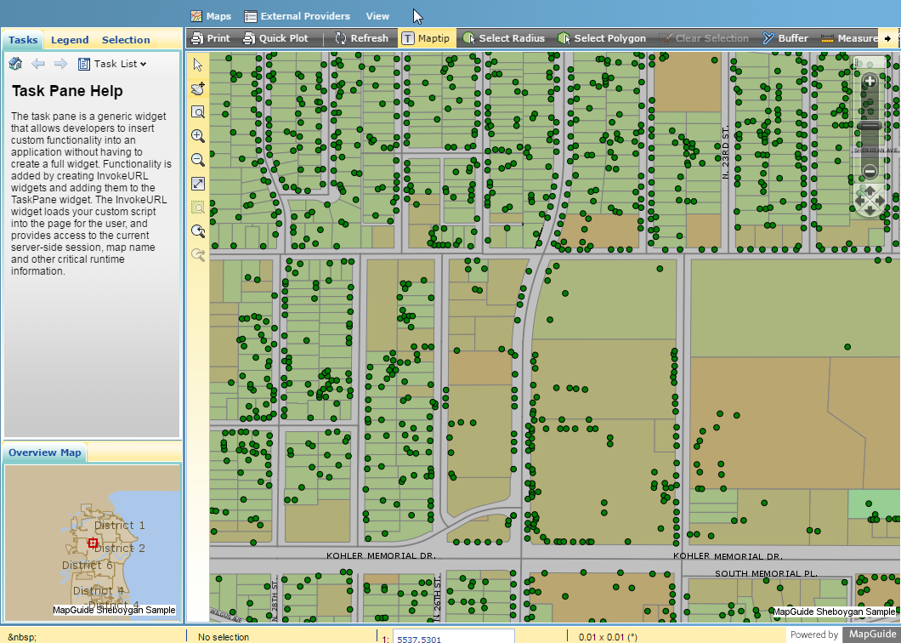Click the red extent box in overview map
Screen dimensions: 901x643
coord(93,543)
